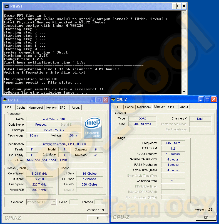Select CPU tab in left CPU-Z window
Screen dimensions: 219x224
click(8, 107)
